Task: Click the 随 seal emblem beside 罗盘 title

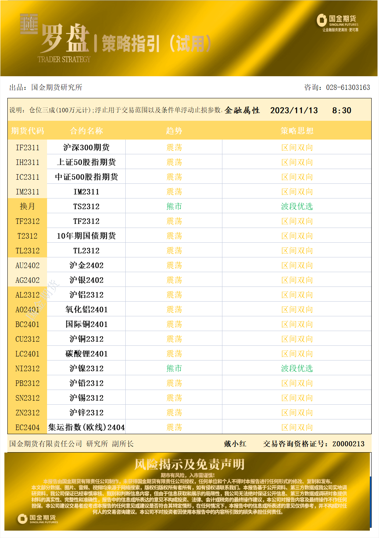Action: click(x=29, y=24)
